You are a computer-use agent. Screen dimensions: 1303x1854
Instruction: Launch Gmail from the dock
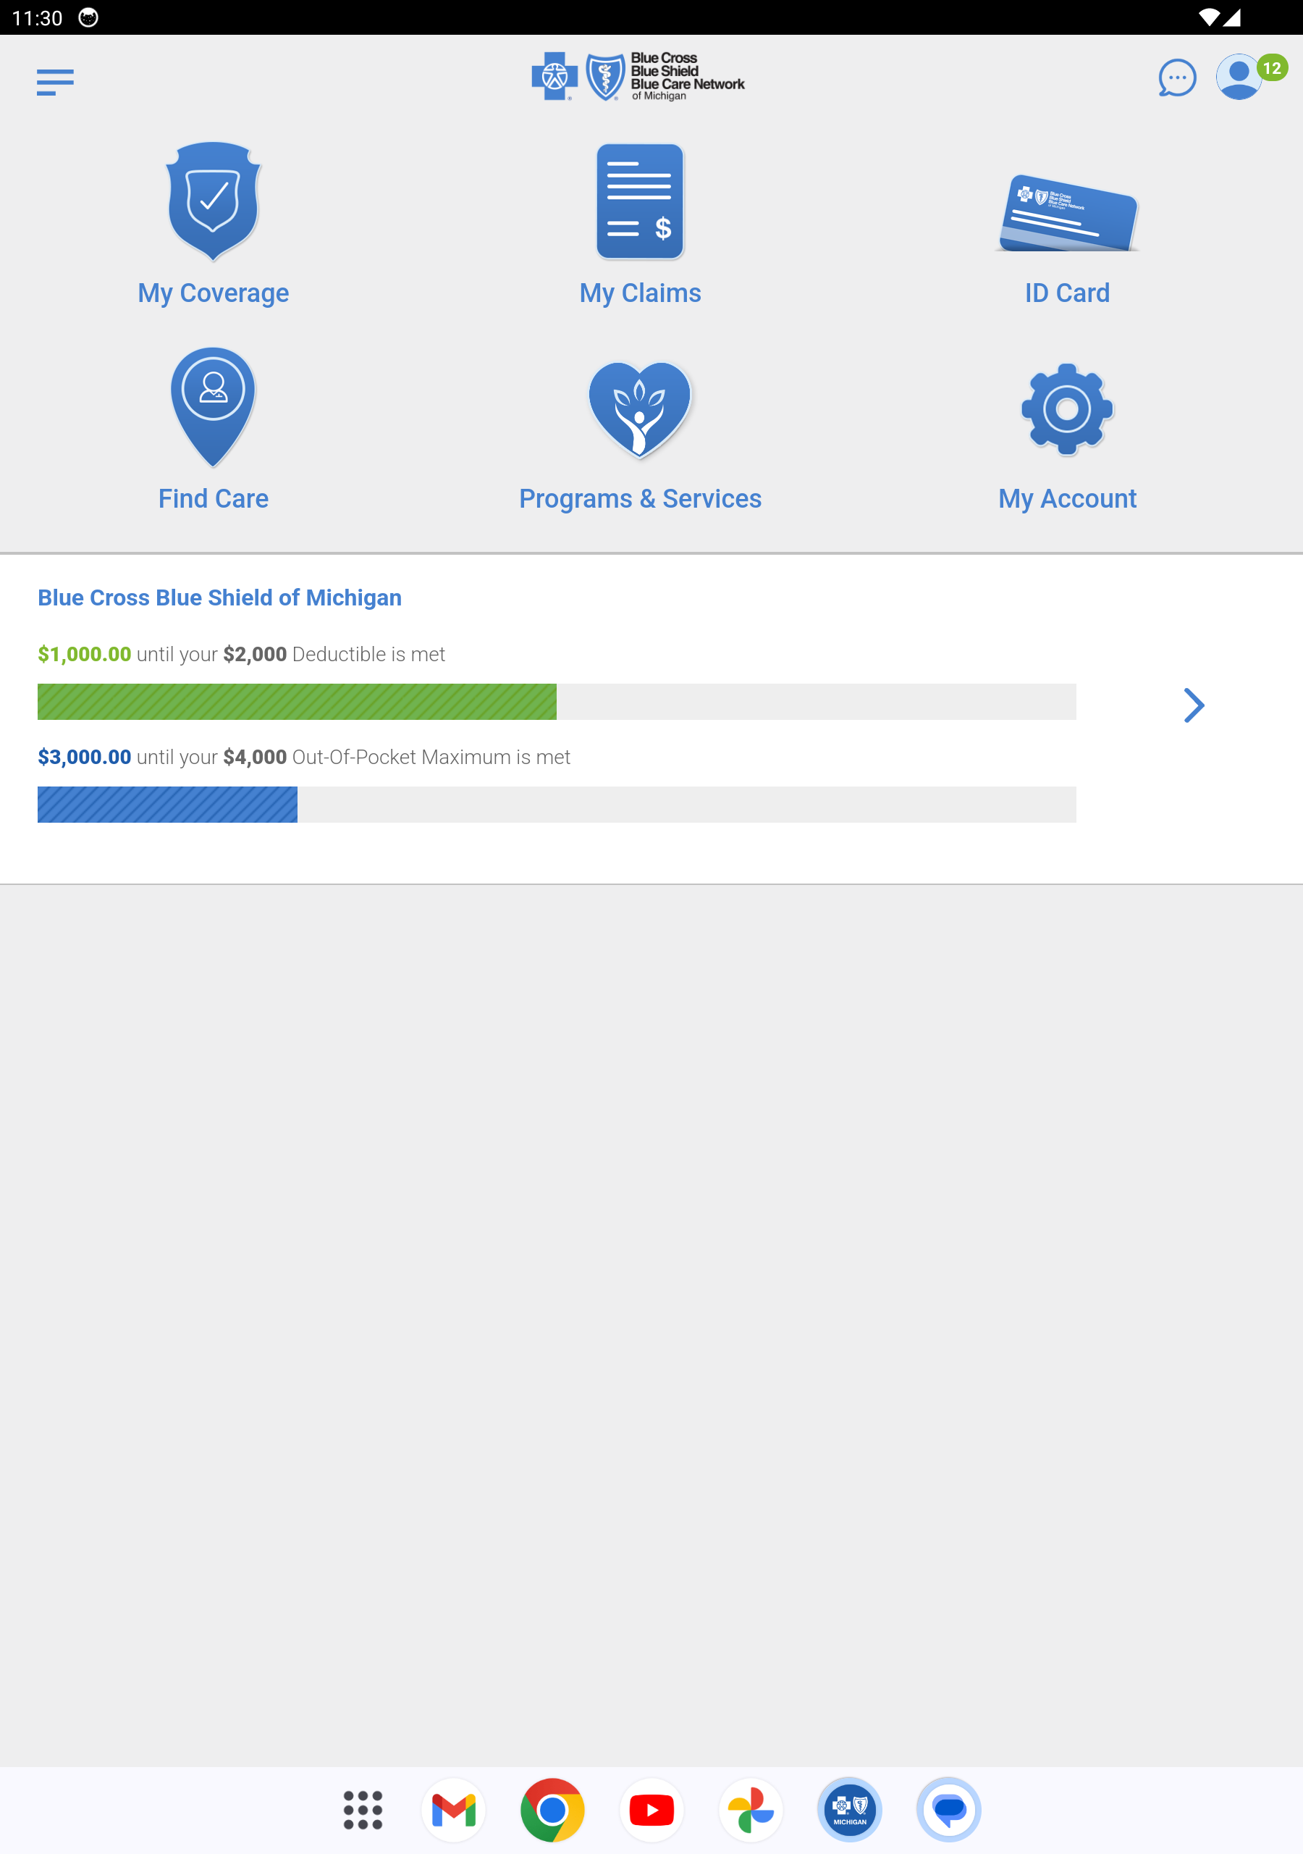click(x=454, y=1810)
